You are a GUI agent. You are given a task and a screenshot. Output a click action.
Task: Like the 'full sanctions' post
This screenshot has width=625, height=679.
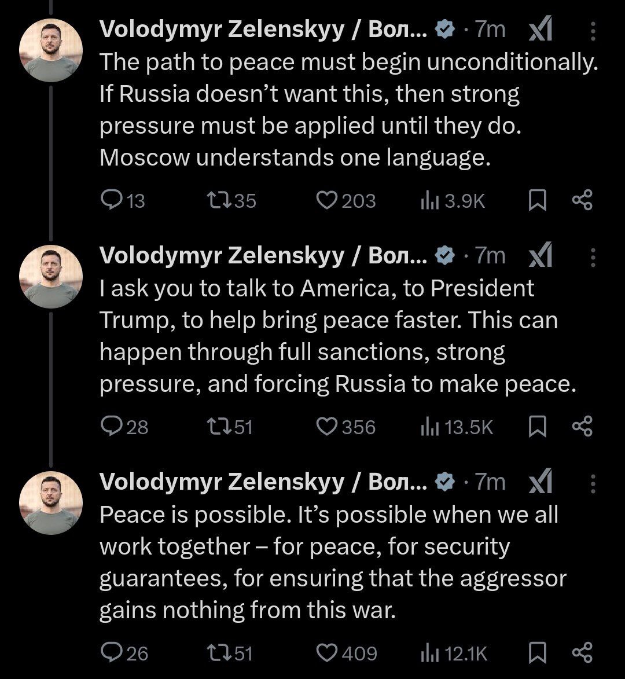point(328,427)
